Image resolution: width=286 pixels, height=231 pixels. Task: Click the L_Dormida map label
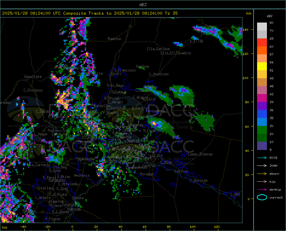(x=198, y=180)
